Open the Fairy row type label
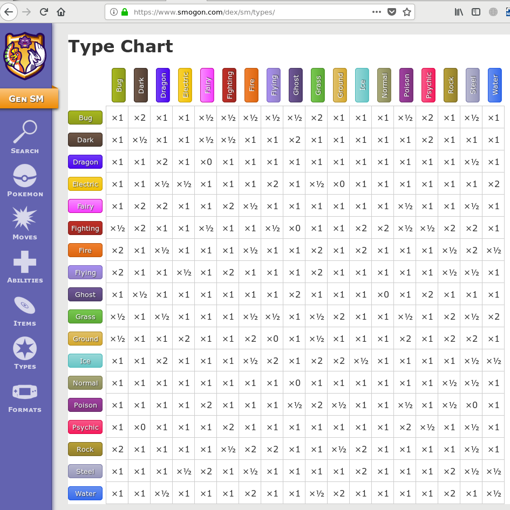This screenshot has height=510, width=510. 85,206
